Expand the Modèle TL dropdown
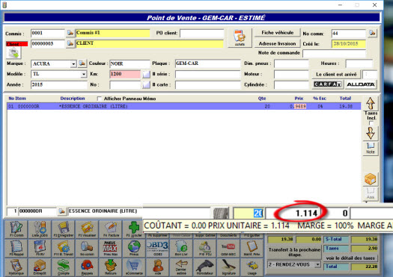The width and height of the screenshot is (393, 277). tap(84, 75)
